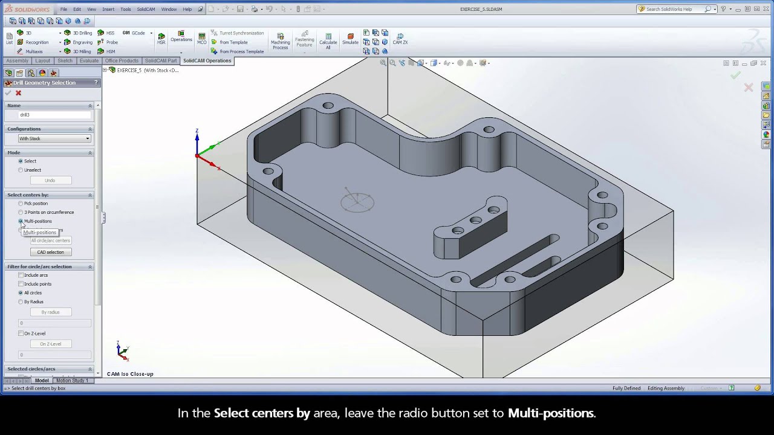Open the With Stock configurations dropdown
The width and height of the screenshot is (774, 435).
[54, 138]
